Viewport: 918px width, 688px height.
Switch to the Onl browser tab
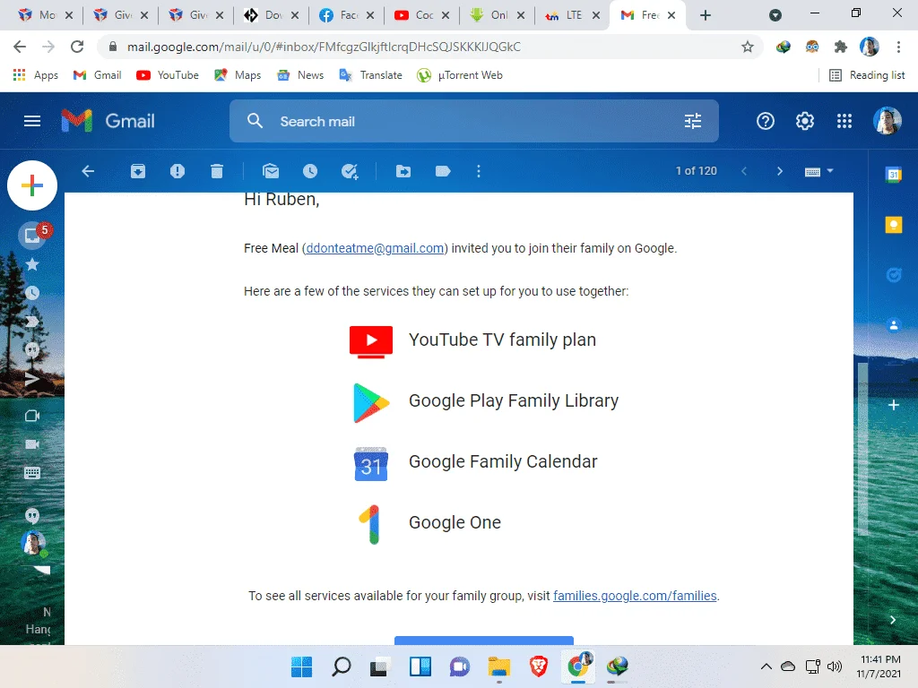(497, 15)
